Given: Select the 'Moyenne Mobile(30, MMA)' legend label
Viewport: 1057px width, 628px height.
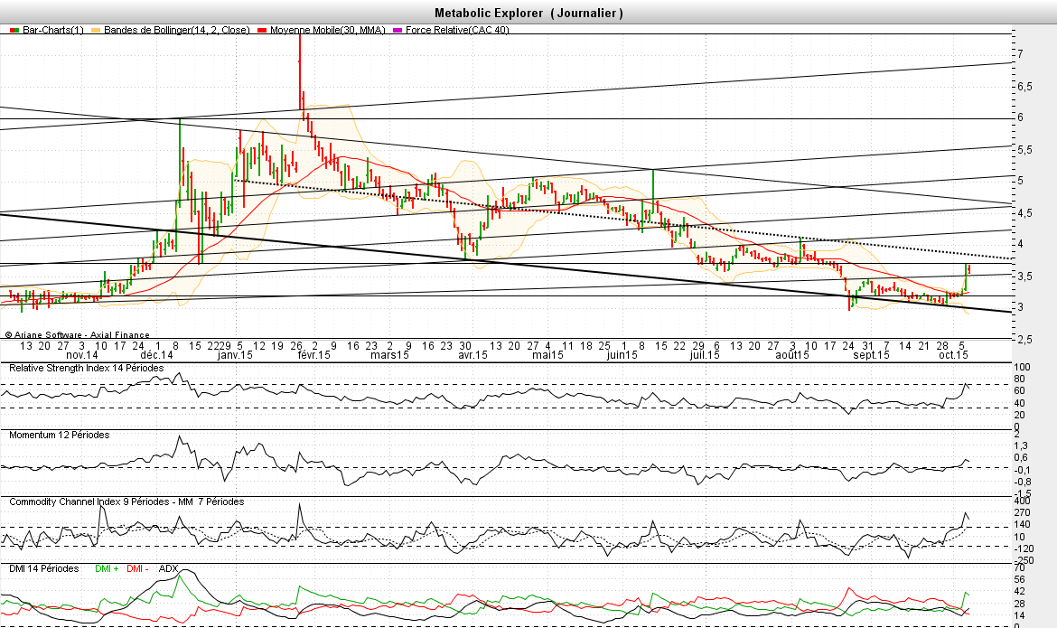Looking at the screenshot, I should tap(328, 31).
